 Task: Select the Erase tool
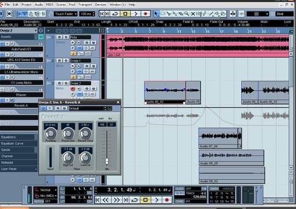click(181, 14)
